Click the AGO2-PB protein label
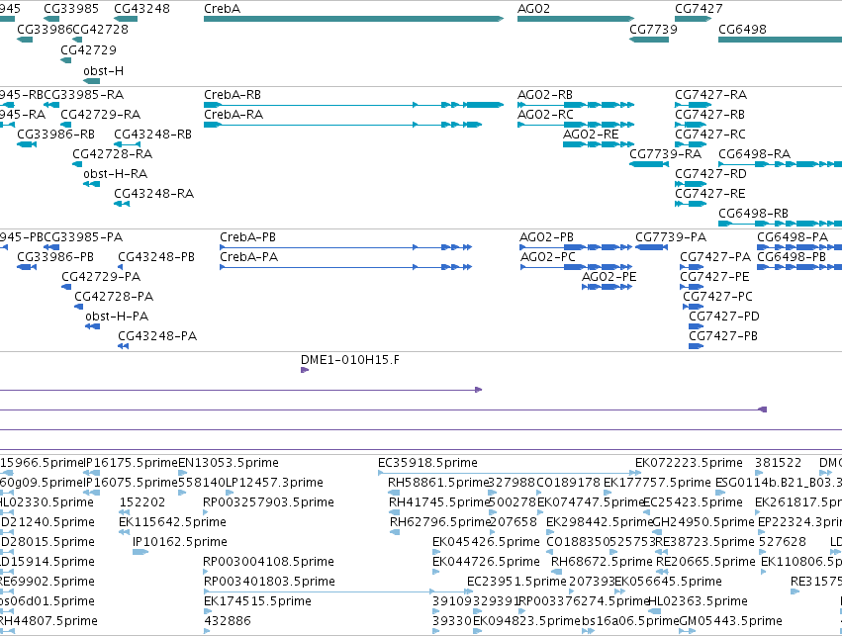Image resolution: width=842 pixels, height=636 pixels. tap(546, 237)
